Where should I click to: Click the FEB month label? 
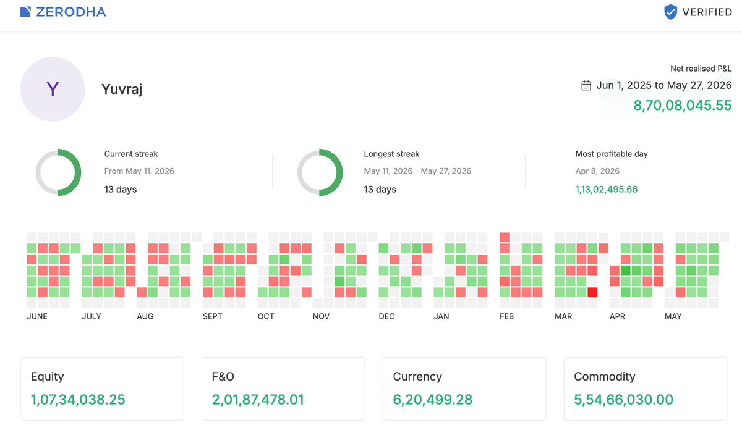[507, 316]
